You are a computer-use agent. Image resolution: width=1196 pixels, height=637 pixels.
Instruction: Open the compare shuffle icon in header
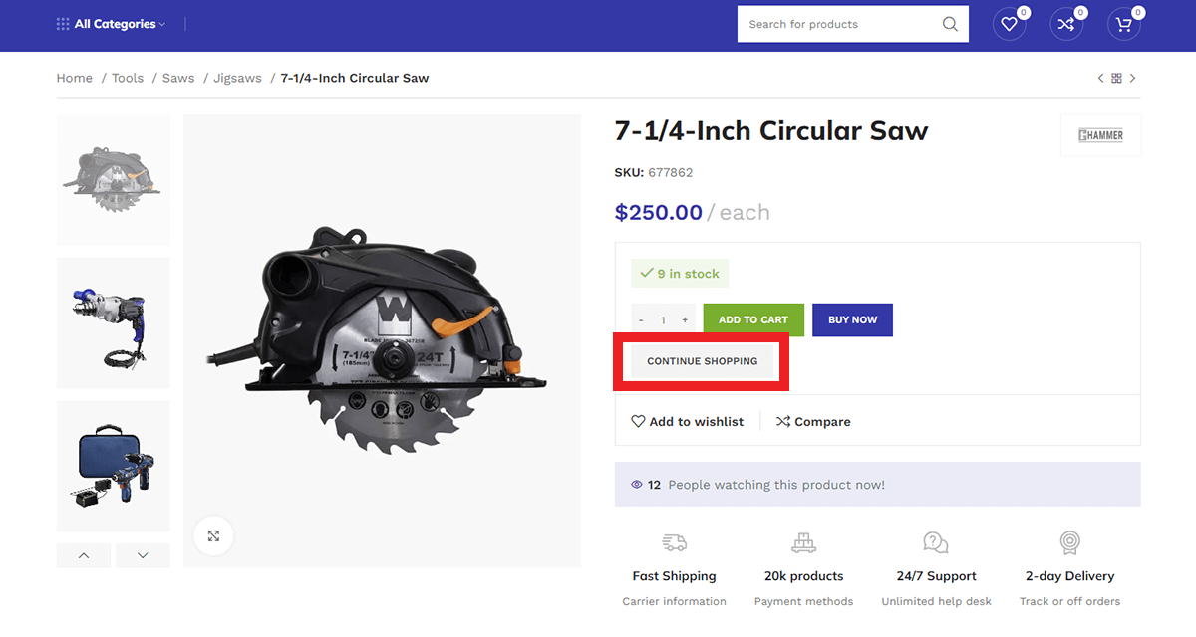[x=1066, y=24]
